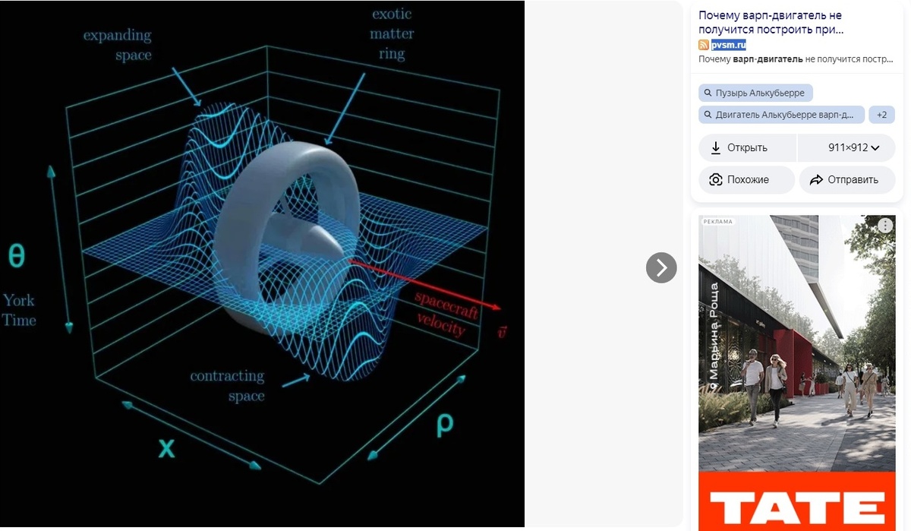Go to next image with arrow button

coord(661,267)
